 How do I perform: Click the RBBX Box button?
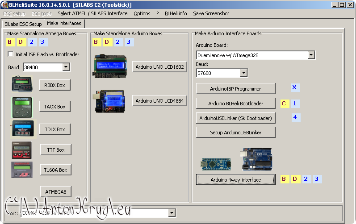[x=54, y=85]
